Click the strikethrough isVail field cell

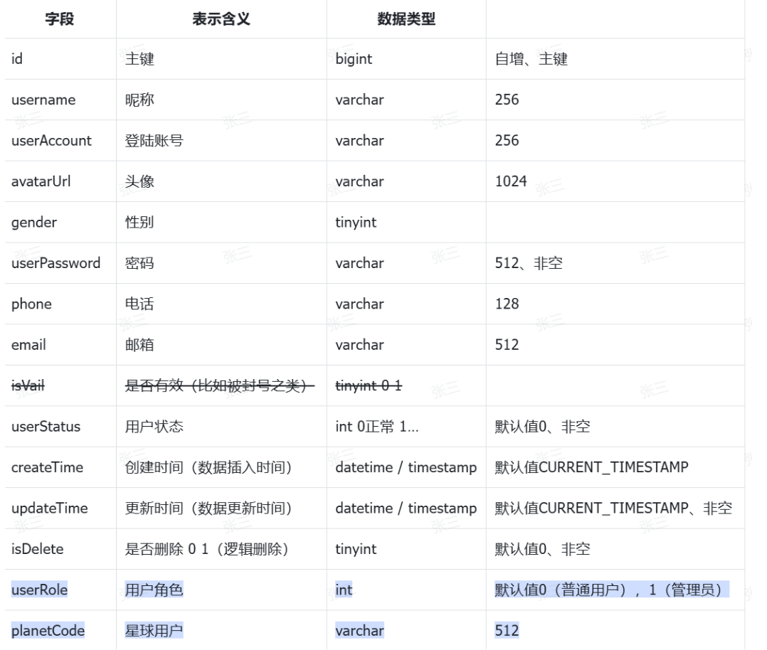[30, 386]
